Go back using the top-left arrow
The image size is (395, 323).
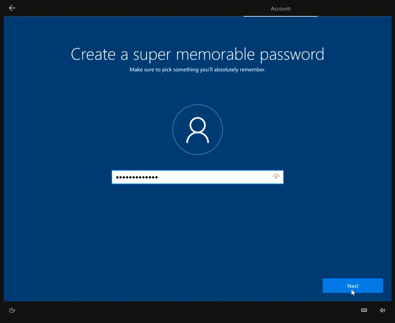tap(12, 8)
